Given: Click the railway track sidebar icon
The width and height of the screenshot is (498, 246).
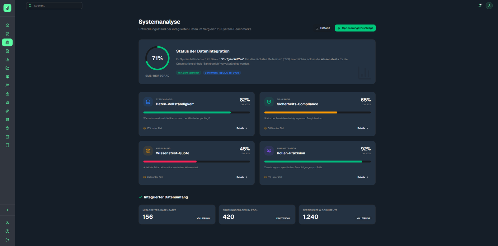Looking at the screenshot, I should point(7,111).
